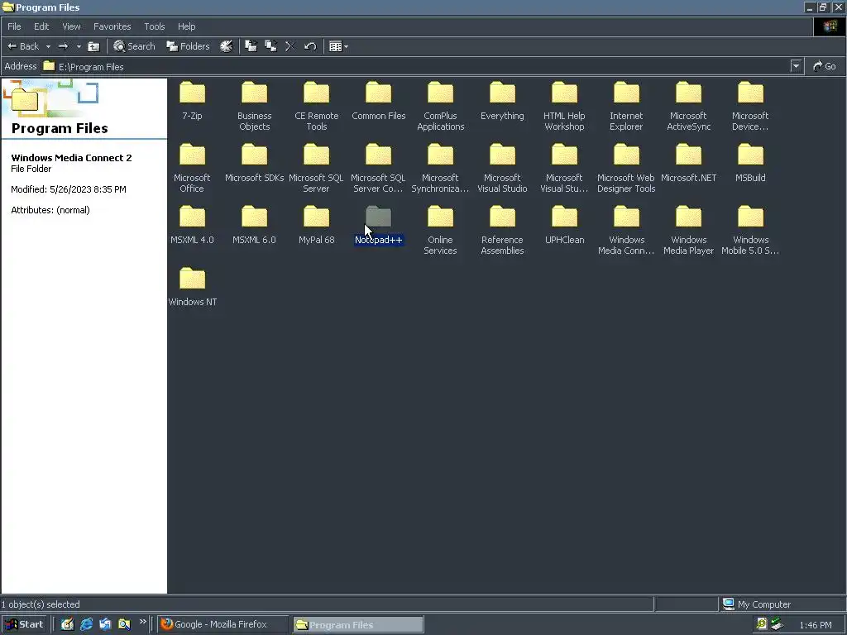Open the Search pane
The image size is (847, 635).
click(134, 46)
